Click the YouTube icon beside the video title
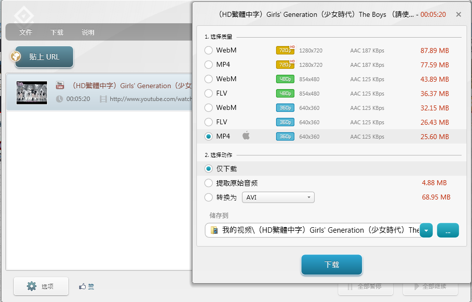The image size is (472, 302). (x=60, y=85)
